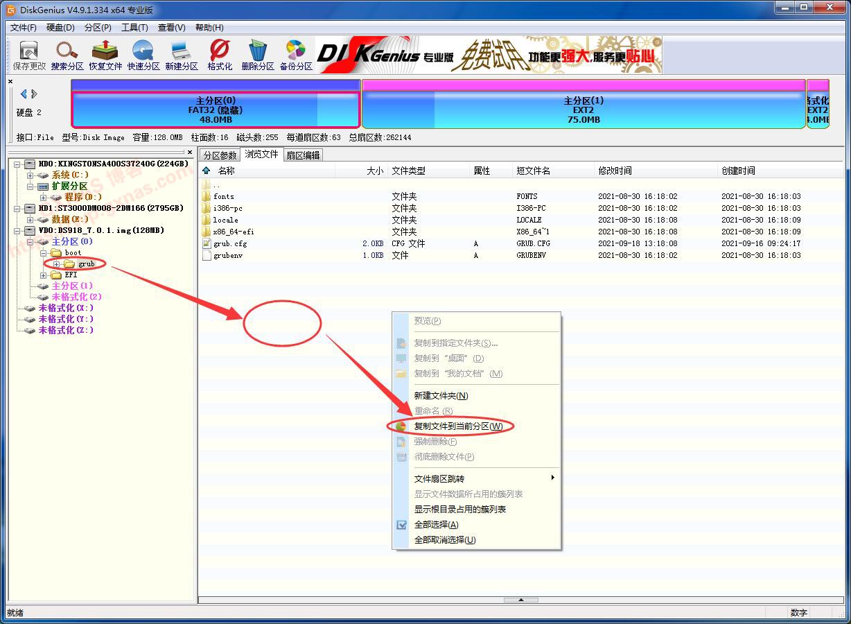
Task: Open the 恢复文件 file recovery tool
Action: coord(105,54)
